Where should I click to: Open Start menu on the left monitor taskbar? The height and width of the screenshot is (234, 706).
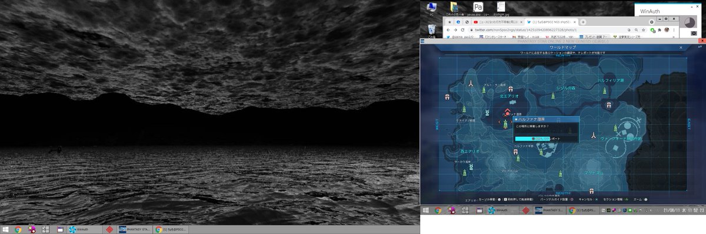(x=5, y=229)
